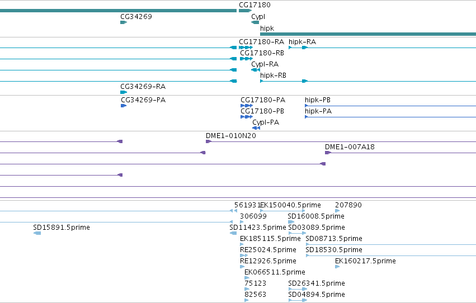
Task: Click the Cypl gene label
Action: [258, 17]
